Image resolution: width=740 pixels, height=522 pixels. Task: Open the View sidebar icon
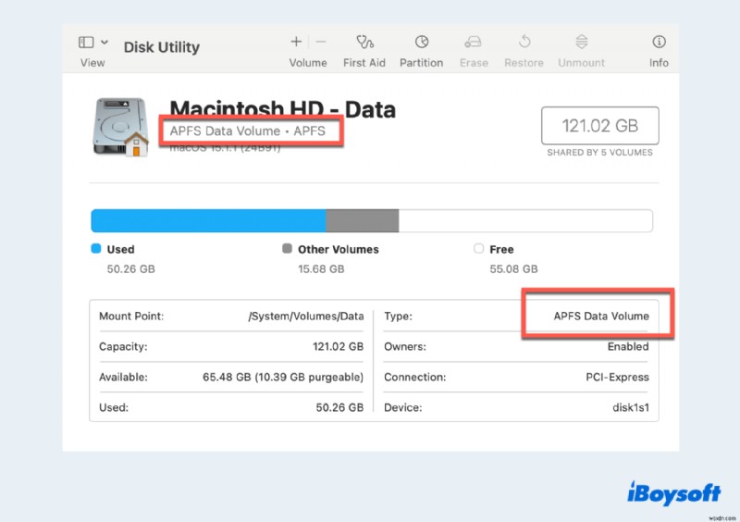[86, 43]
